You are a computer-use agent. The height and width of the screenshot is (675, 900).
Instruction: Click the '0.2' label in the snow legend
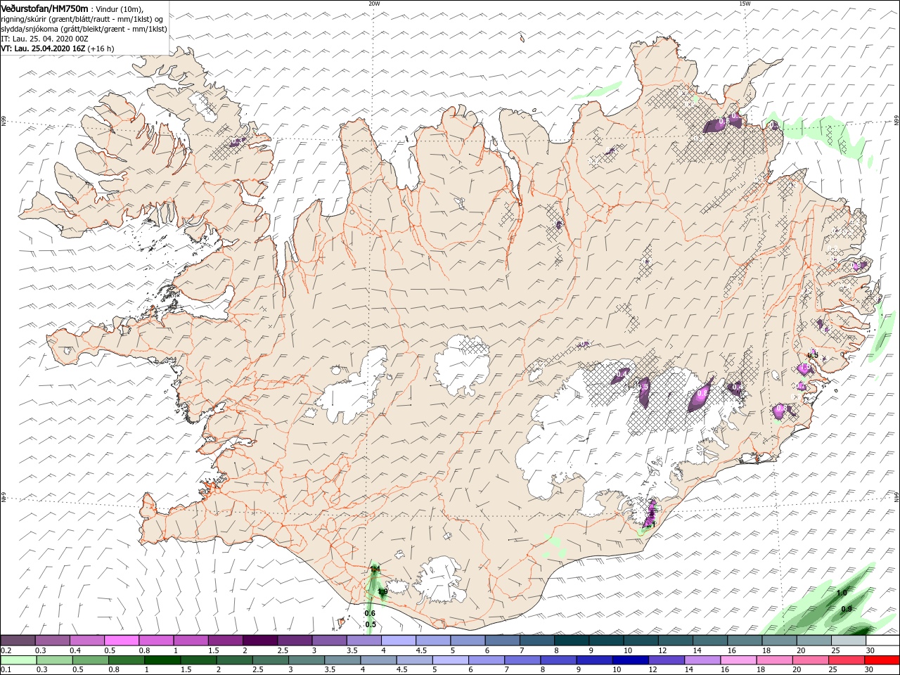point(6,650)
